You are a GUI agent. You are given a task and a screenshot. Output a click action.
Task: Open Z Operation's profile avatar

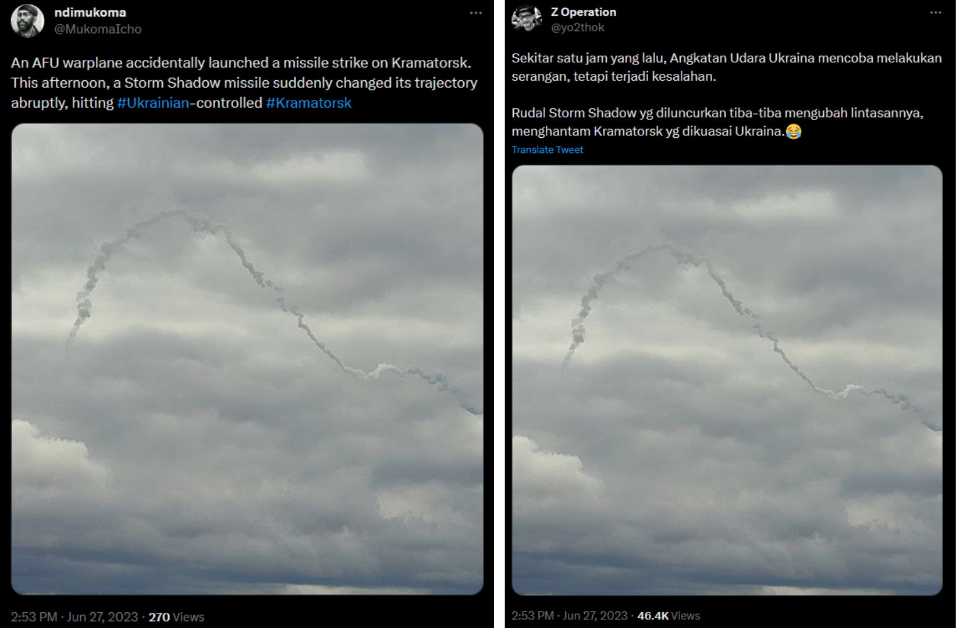click(527, 19)
